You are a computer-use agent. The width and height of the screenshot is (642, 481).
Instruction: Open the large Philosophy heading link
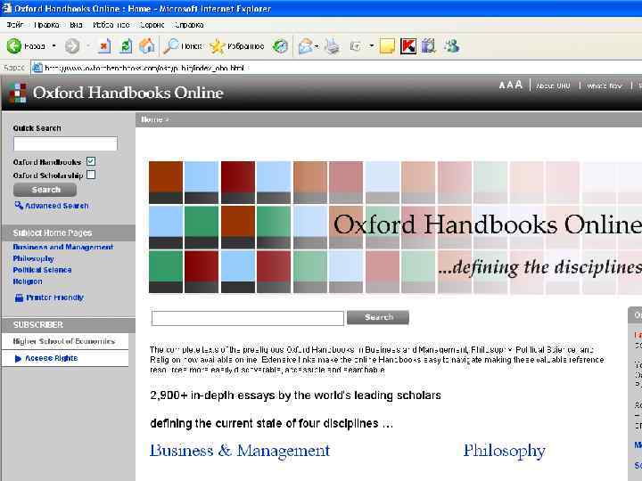click(505, 451)
